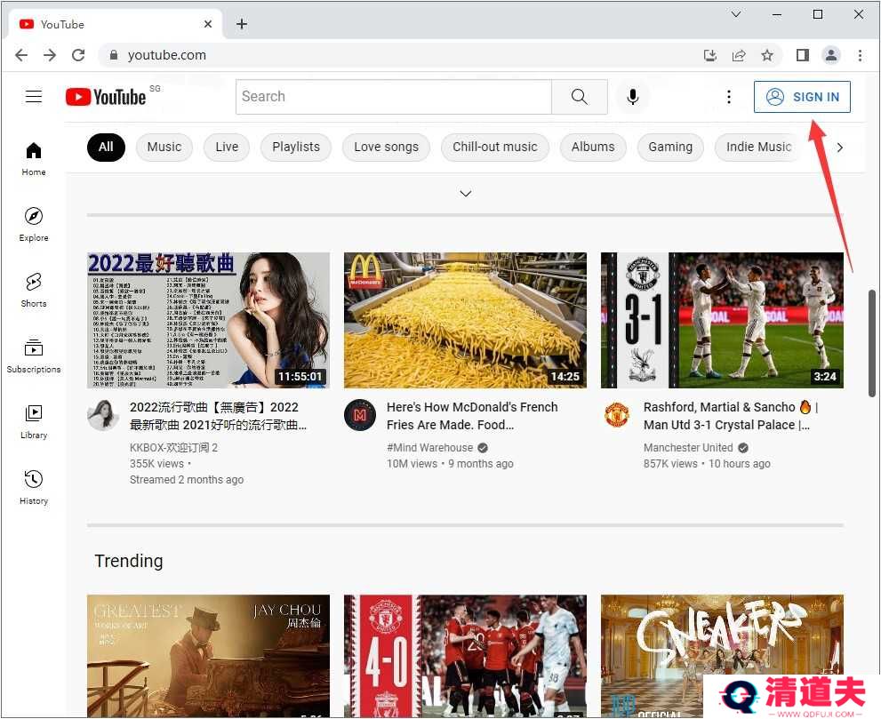
Task: Open Library in the sidebar
Action: (x=34, y=421)
